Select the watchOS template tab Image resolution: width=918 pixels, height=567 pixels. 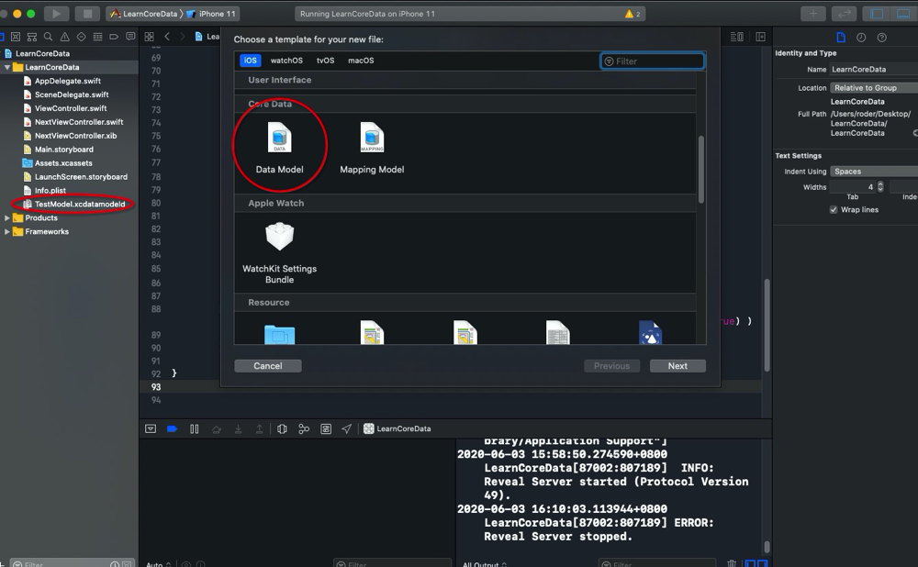[286, 61]
